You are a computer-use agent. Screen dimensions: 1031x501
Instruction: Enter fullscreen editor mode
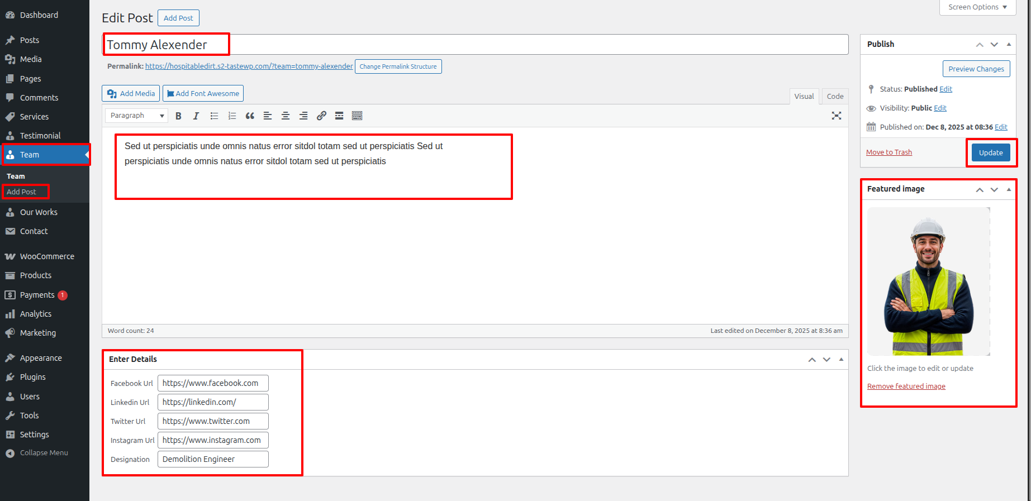click(x=836, y=116)
